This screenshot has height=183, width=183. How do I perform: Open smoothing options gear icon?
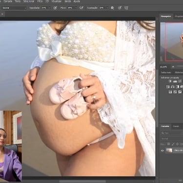[112, 8]
